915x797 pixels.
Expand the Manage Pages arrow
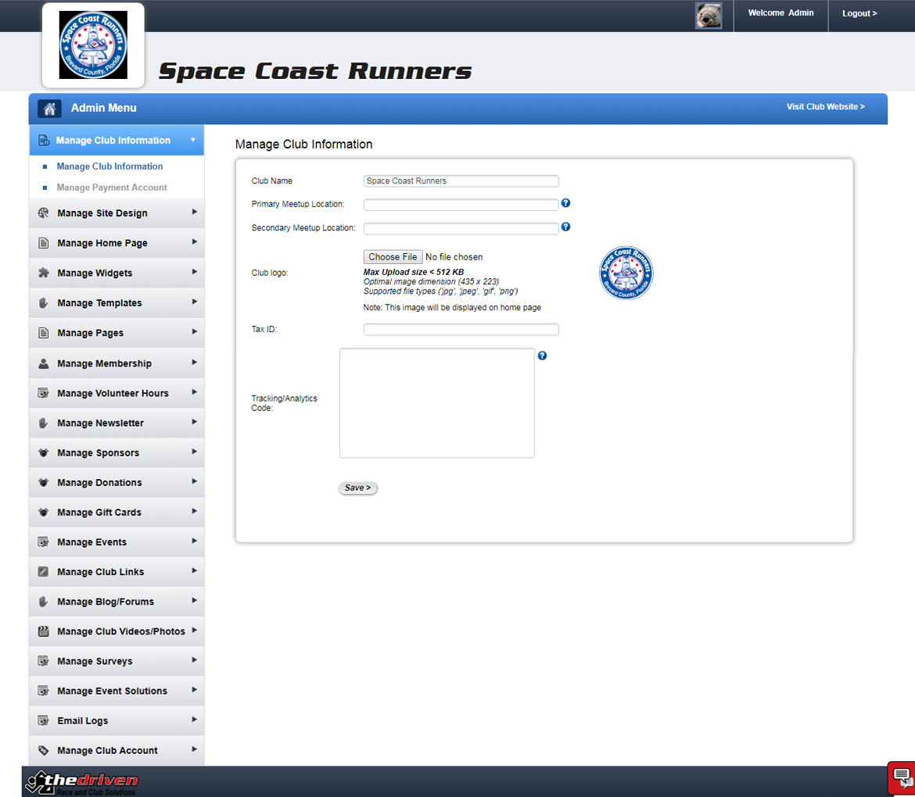pyautogui.click(x=194, y=332)
